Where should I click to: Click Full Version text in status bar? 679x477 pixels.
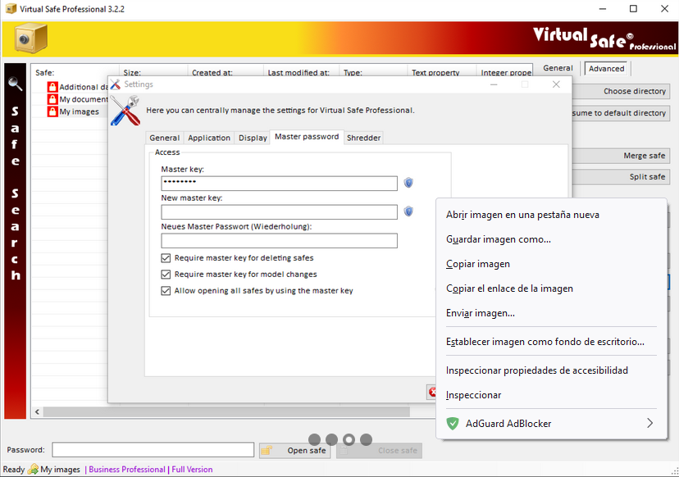(192, 469)
